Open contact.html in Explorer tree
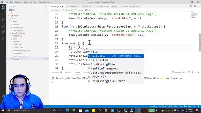The width and height of the screenshot is (201, 113). pos(19,47)
